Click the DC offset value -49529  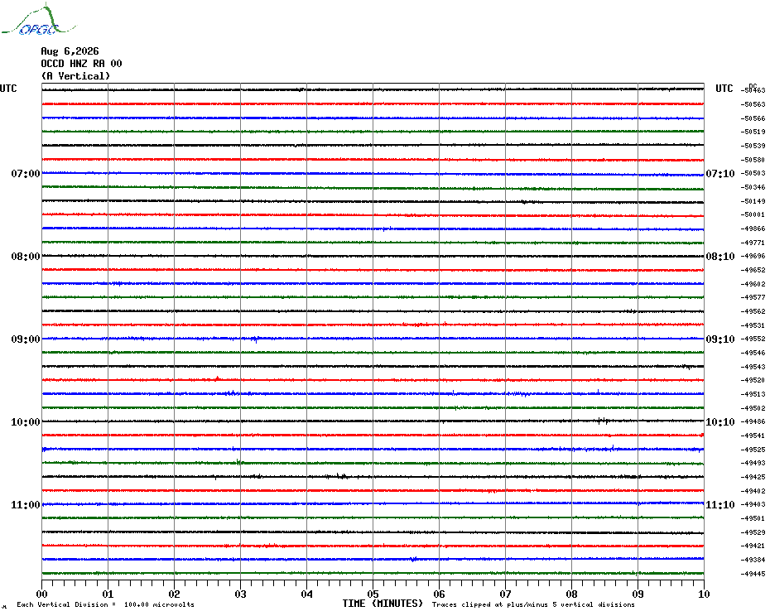tap(753, 532)
